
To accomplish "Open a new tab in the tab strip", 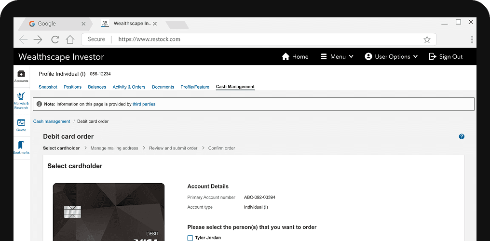I will (x=177, y=25).
